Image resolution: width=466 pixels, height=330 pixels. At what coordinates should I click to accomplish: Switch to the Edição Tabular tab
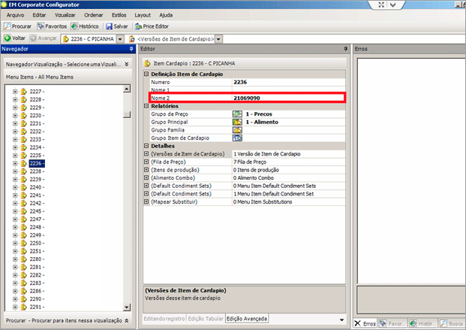[204, 319]
